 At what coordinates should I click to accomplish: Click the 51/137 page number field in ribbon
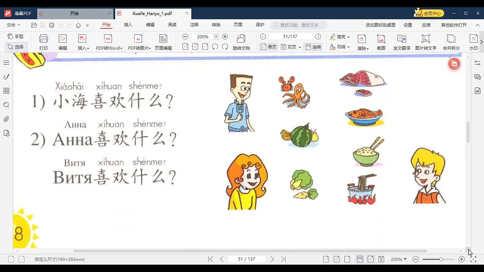click(290, 37)
